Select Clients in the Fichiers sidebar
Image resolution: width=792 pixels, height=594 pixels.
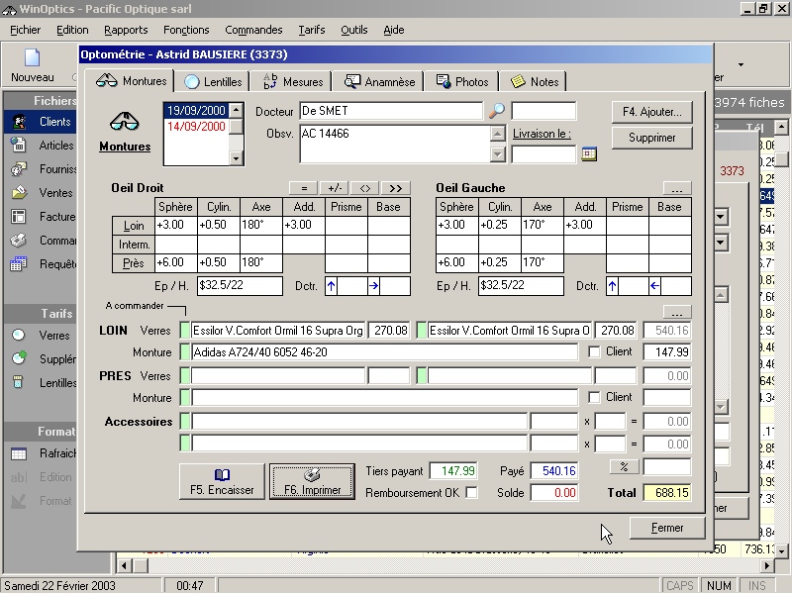coord(54,122)
